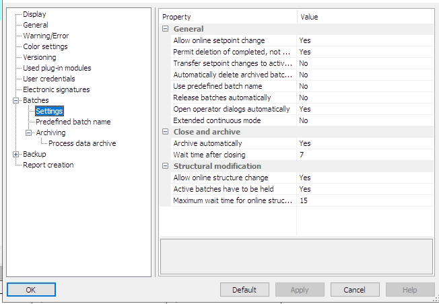Open User credentials settings
Viewport: 439px width, 304px height.
(x=49, y=79)
